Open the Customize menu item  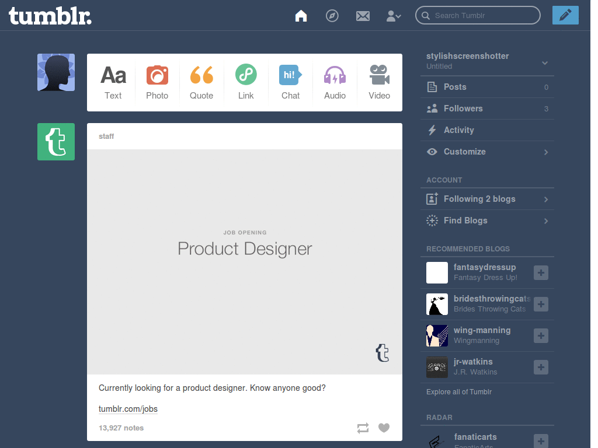(487, 152)
